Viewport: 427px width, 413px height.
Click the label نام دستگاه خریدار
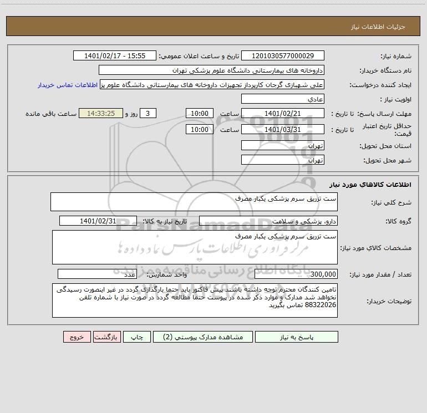point(385,71)
